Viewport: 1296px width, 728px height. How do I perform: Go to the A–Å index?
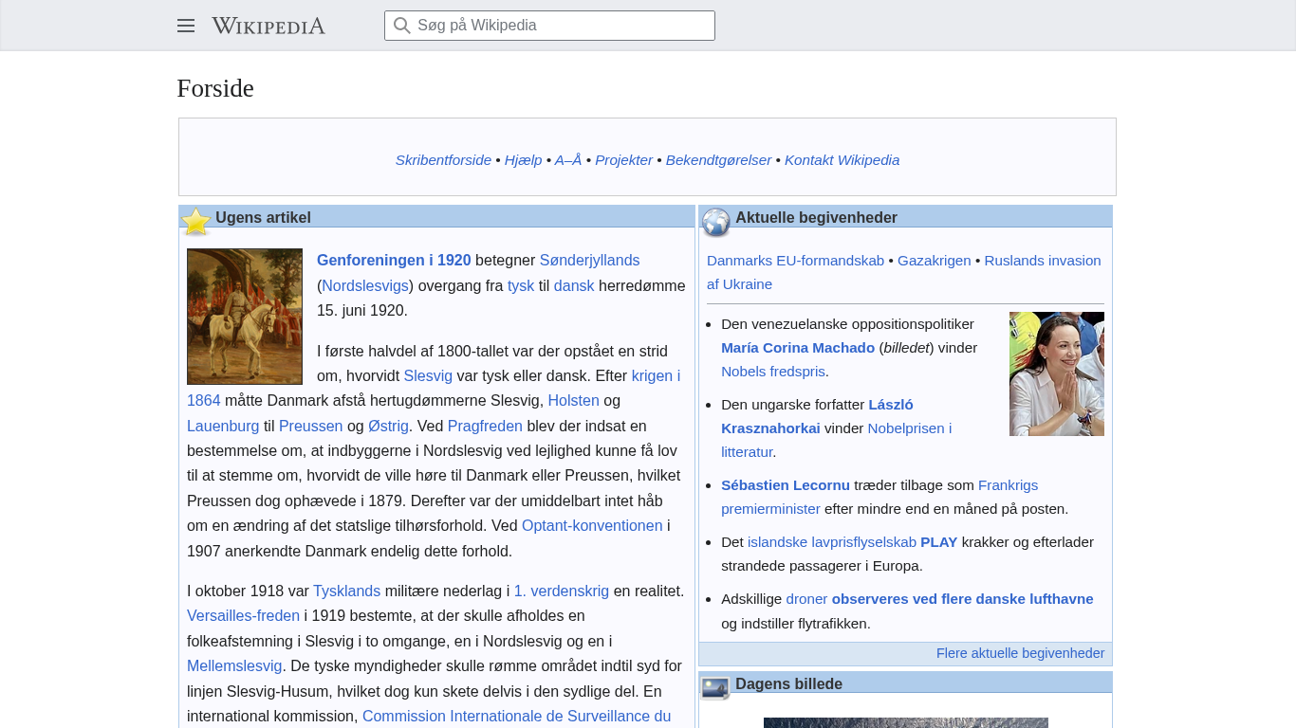point(567,160)
